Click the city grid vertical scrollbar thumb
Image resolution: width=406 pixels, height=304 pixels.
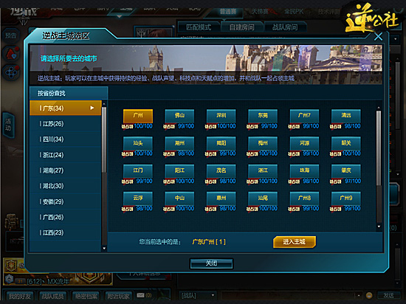(379, 148)
